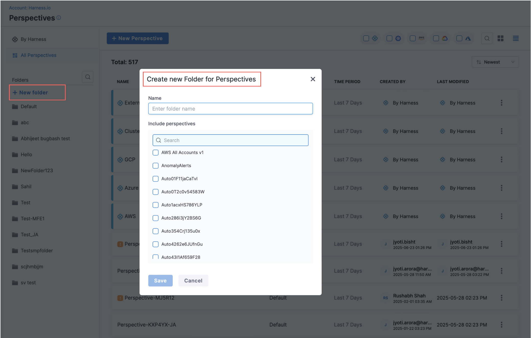Open kebab menu for GCP row
Screen dimensions: 531x338
pos(501,160)
